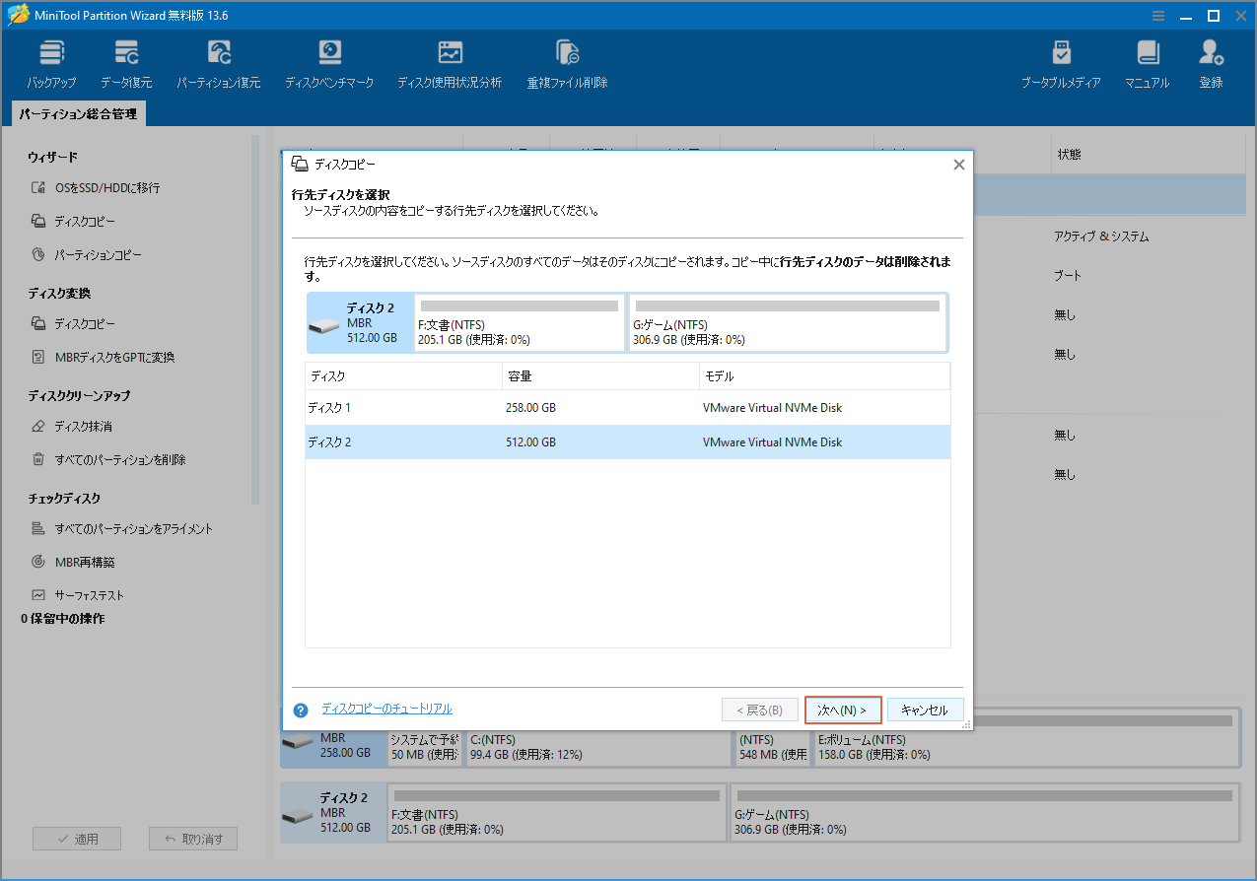The height and width of the screenshot is (881, 1257).
Task: Select MBRディスクをGPTに変換
Action: 103,357
